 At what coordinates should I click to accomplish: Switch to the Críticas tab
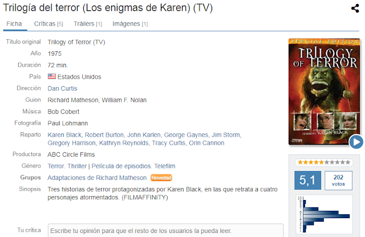click(48, 24)
